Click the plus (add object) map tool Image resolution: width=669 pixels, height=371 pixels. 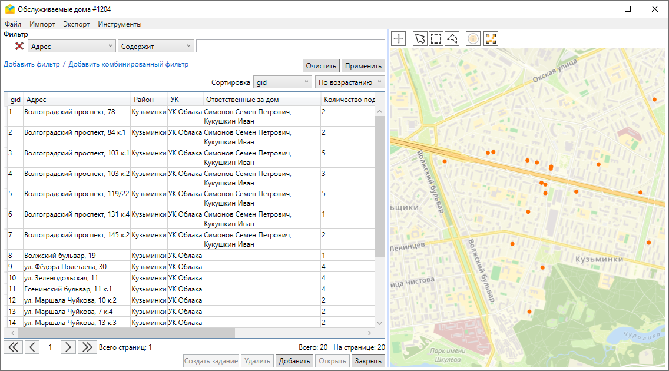(x=399, y=39)
